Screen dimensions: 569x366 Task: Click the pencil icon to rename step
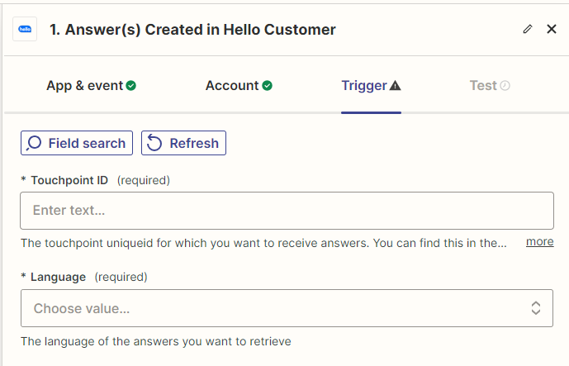click(x=528, y=29)
